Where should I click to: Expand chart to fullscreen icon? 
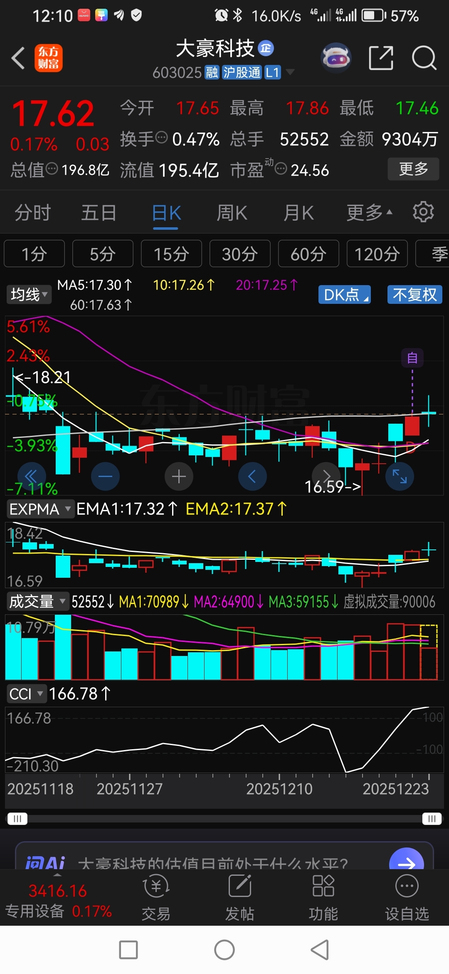400,476
